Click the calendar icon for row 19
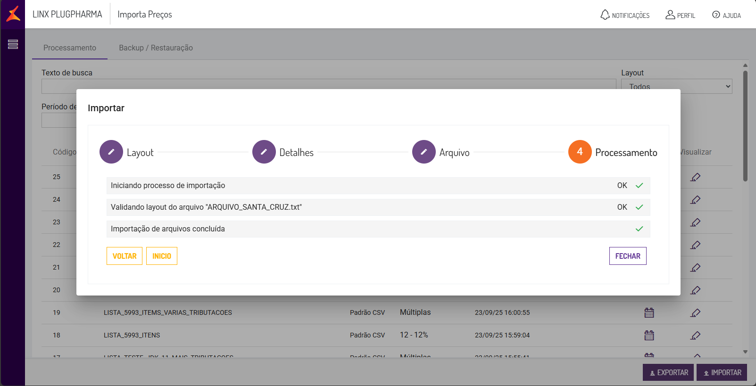This screenshot has width=756, height=386. click(649, 312)
